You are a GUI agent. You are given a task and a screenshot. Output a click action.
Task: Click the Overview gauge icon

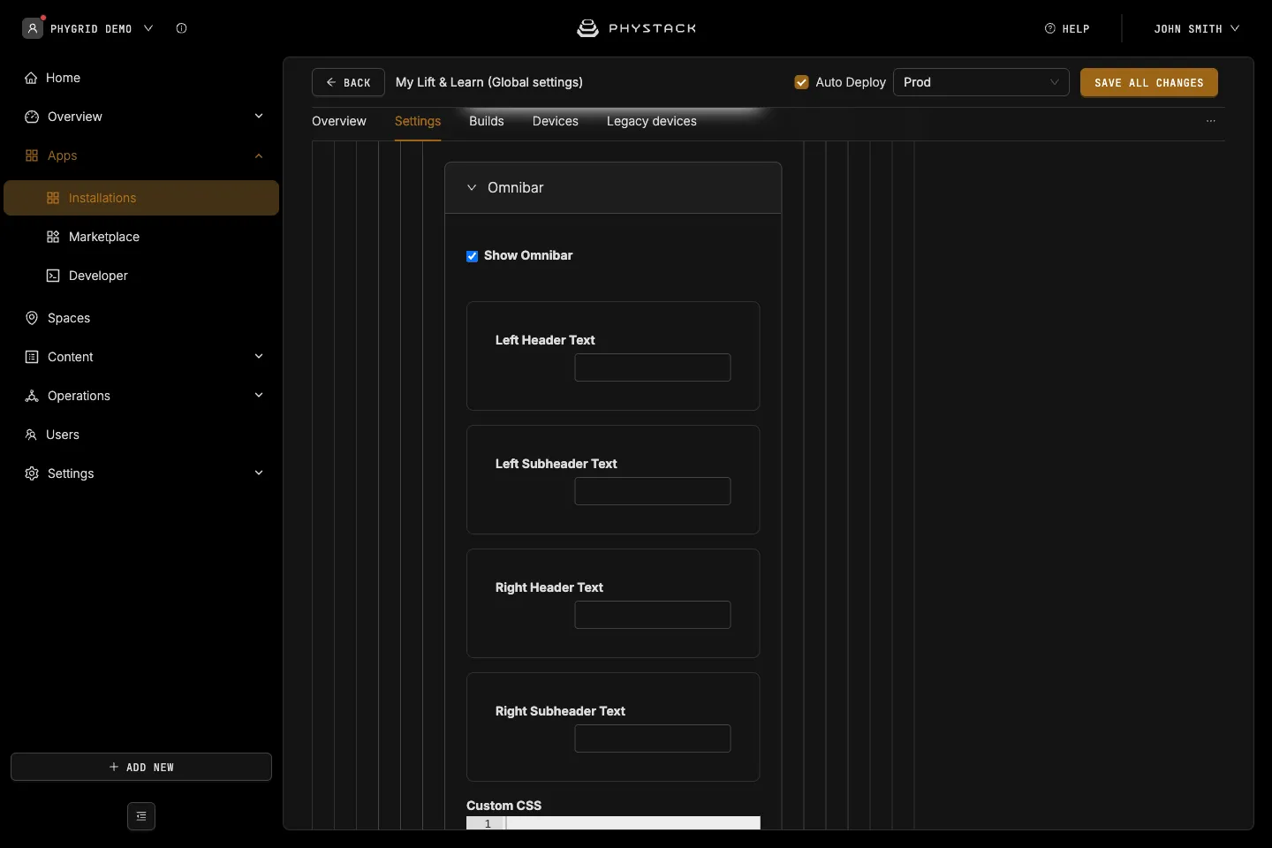(x=32, y=117)
